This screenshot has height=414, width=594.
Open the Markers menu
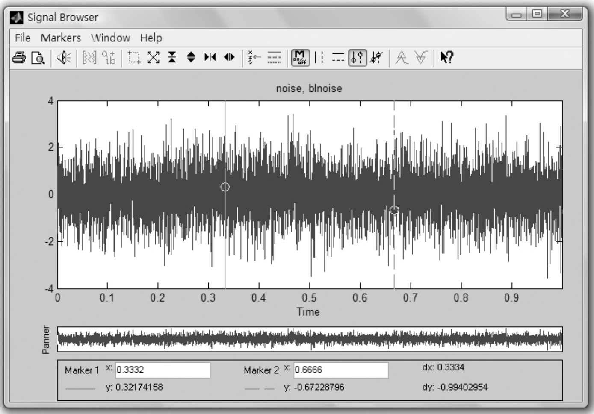tap(61, 38)
